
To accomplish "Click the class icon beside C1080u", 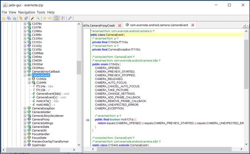I will coord(29,31).
